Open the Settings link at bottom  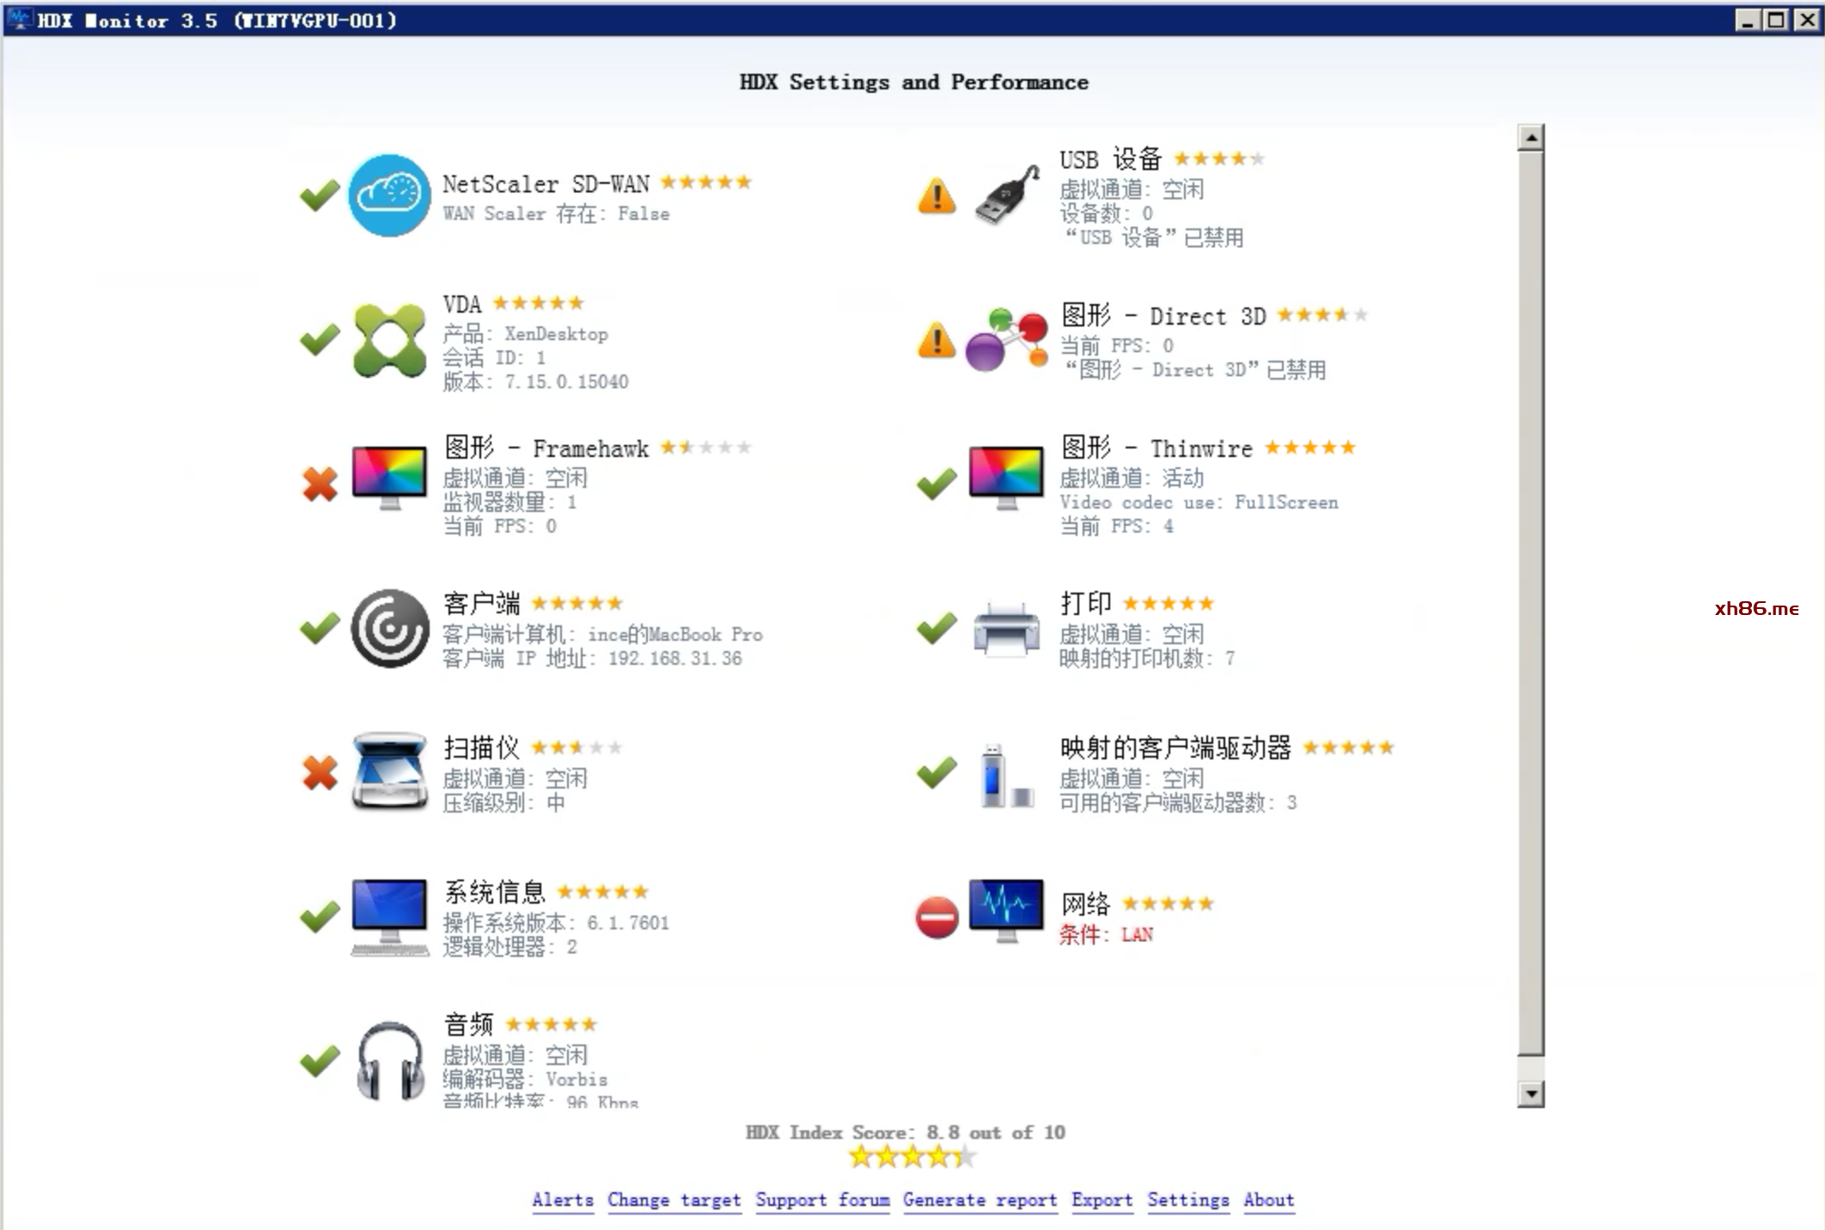coord(1188,1200)
